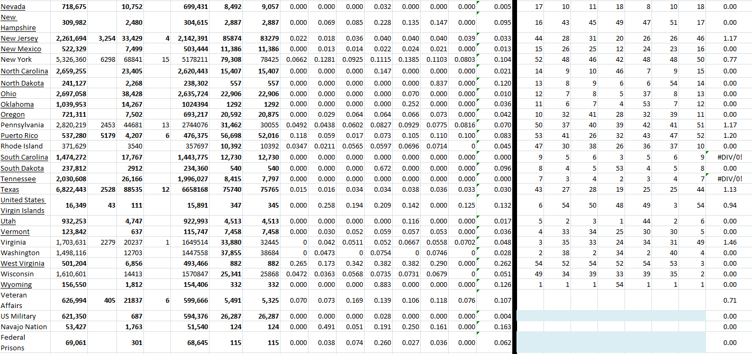Select the Navajo Nation label cell

click(24, 327)
